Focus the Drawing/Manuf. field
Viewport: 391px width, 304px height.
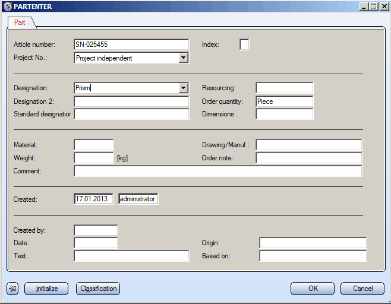[x=309, y=145]
